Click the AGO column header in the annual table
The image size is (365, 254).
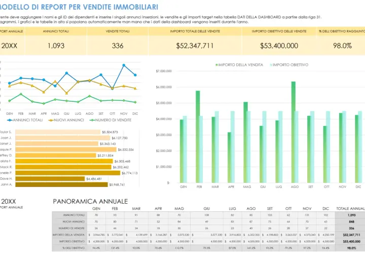(251, 208)
